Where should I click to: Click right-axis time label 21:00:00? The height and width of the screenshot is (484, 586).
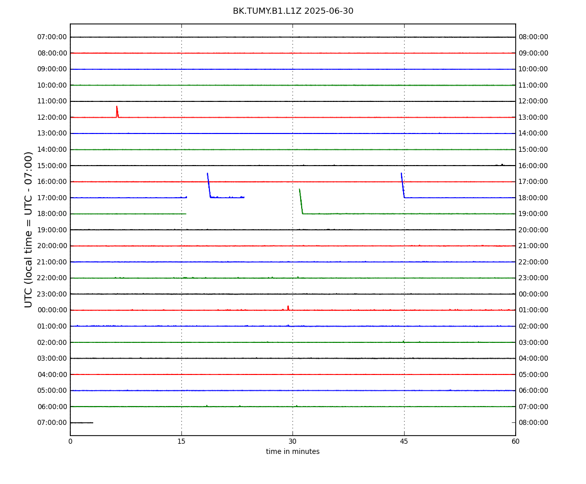pos(534,246)
